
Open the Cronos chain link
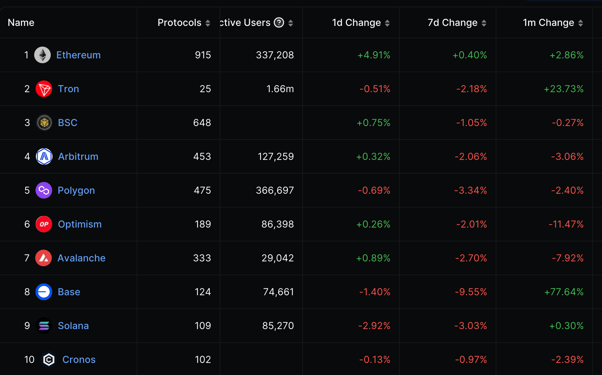click(x=79, y=359)
